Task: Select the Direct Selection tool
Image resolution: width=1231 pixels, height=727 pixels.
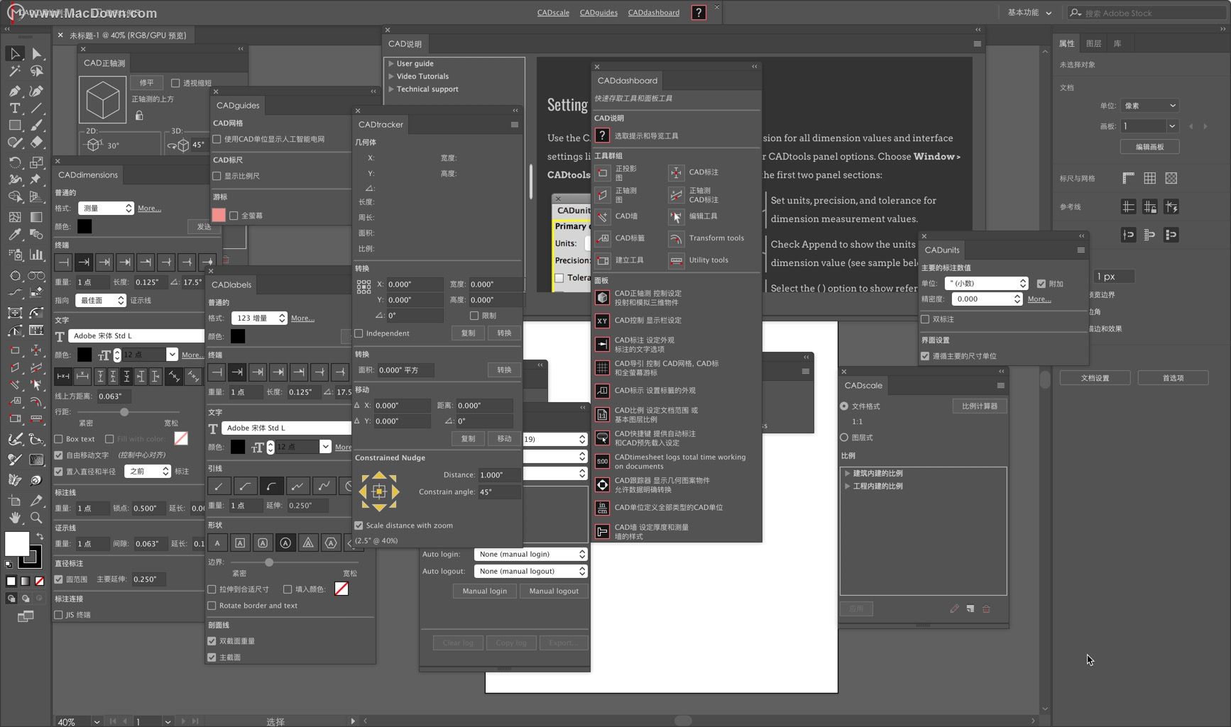Action: [36, 54]
